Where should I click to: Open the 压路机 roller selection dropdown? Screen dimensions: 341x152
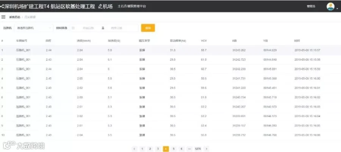point(34,28)
